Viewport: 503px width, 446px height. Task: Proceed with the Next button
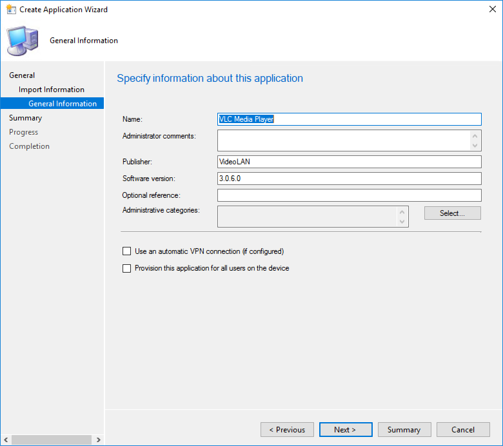(x=346, y=430)
